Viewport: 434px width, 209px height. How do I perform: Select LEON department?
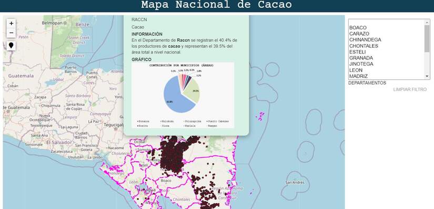click(356, 70)
